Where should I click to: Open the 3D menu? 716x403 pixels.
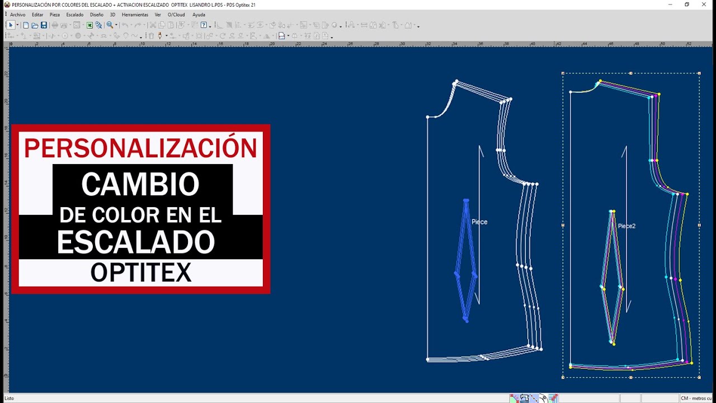coord(112,15)
